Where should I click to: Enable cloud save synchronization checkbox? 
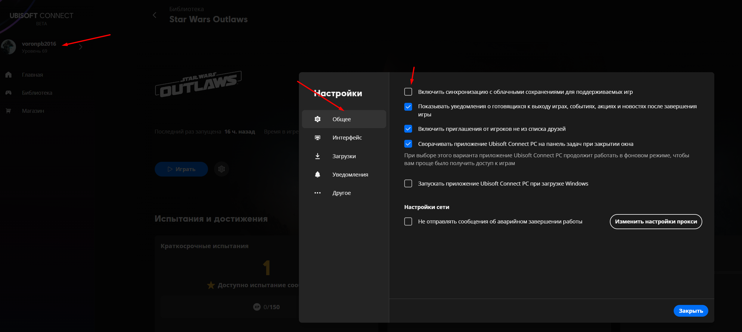[x=408, y=92]
